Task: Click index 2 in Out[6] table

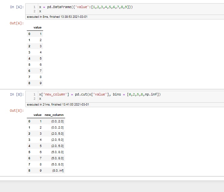Action: 29,46
